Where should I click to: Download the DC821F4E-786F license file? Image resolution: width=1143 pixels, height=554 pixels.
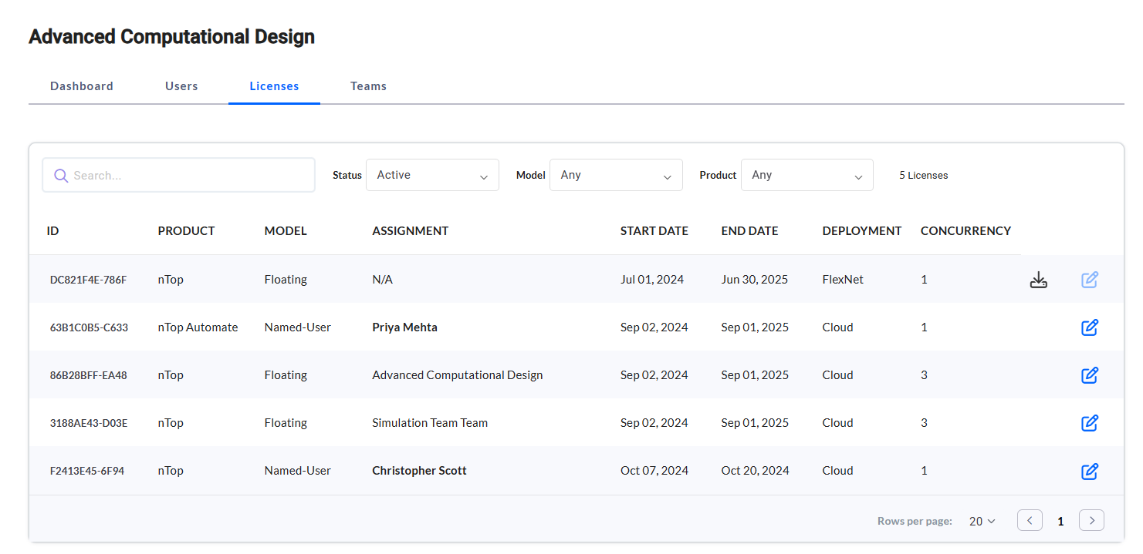pyautogui.click(x=1039, y=280)
